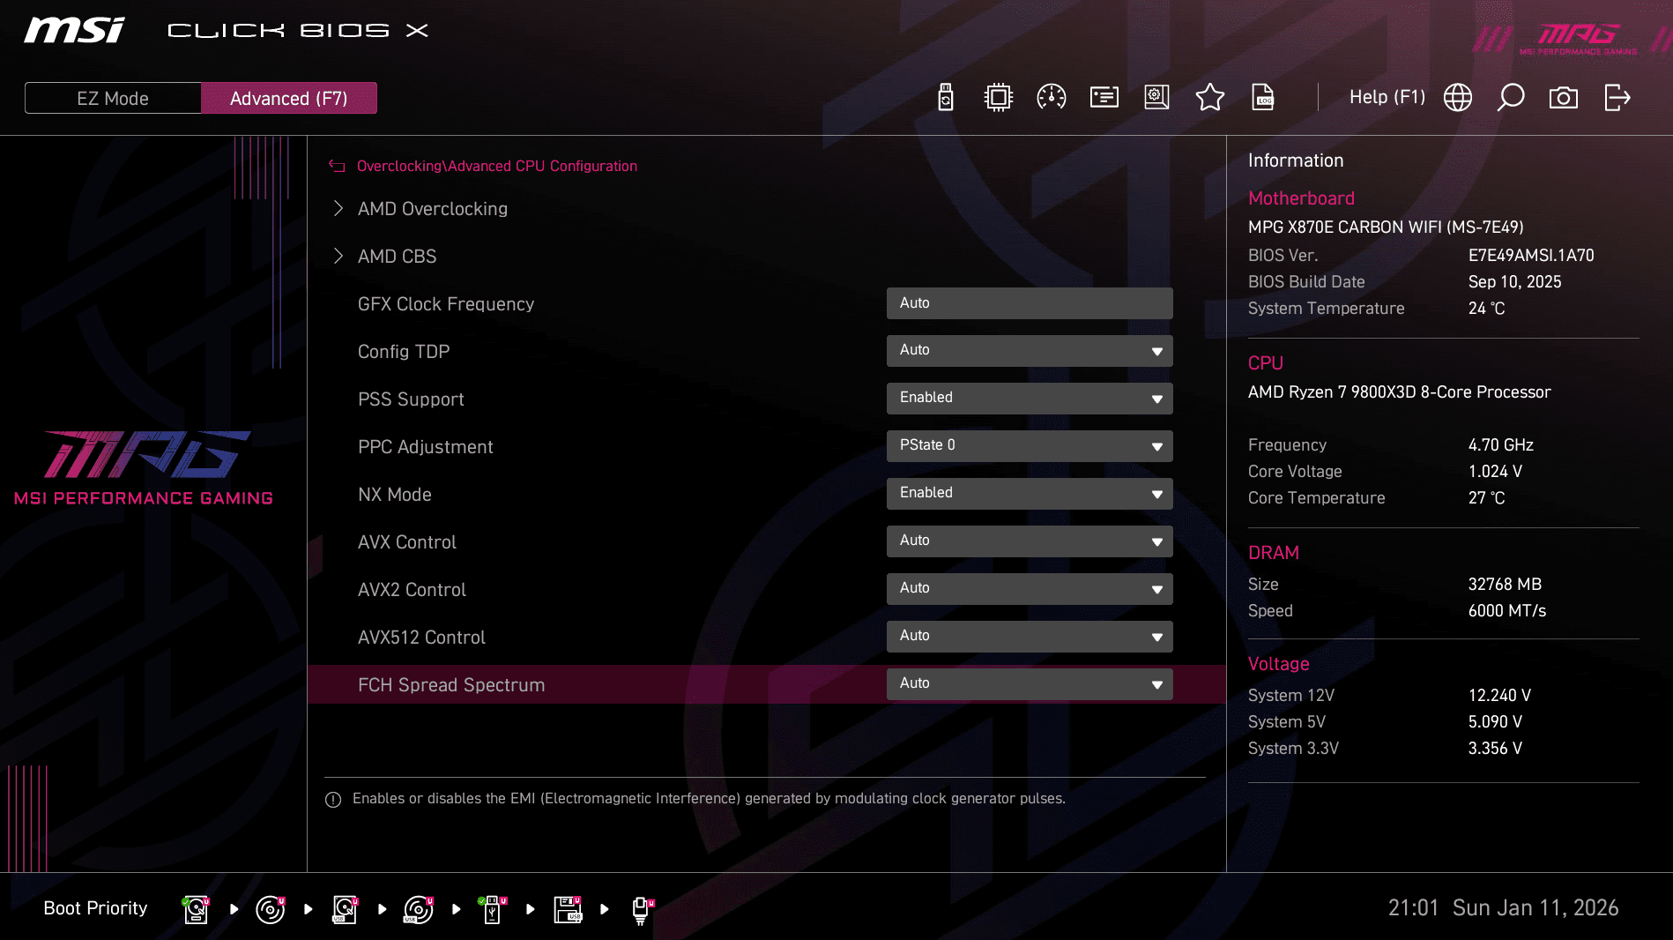The height and width of the screenshot is (940, 1673).
Task: Click CPU frequency value 4.70 GHz
Action: click(x=1501, y=445)
